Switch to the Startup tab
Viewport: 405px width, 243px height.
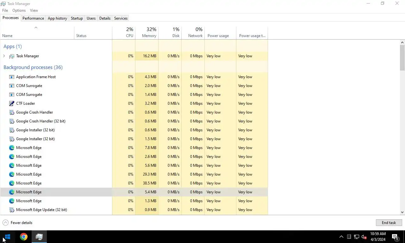(x=77, y=18)
